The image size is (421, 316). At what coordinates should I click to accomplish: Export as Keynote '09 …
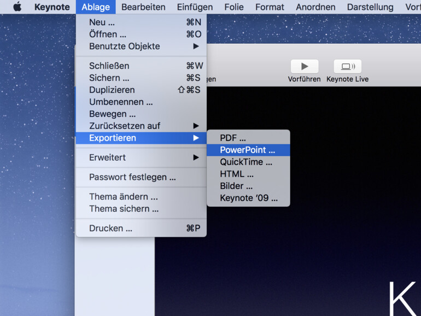pyautogui.click(x=248, y=198)
